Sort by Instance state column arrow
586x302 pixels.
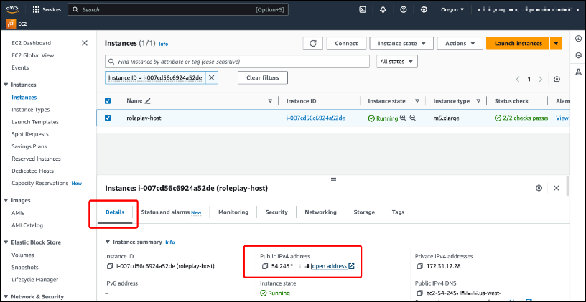(417, 101)
